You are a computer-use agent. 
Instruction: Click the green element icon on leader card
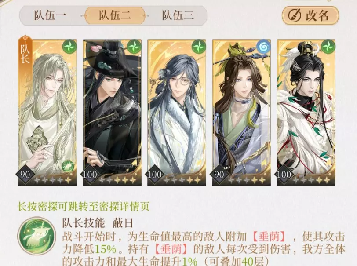(69, 47)
